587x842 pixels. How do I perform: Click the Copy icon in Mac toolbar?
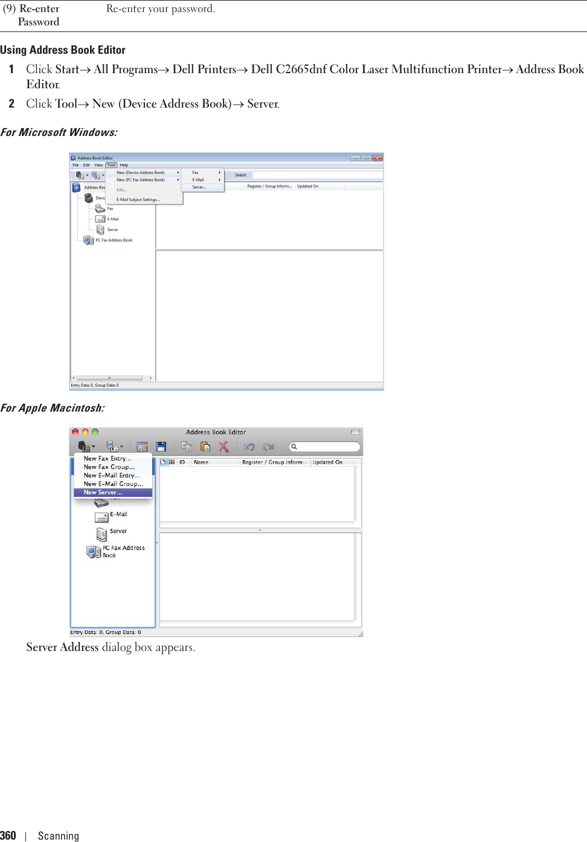(187, 447)
